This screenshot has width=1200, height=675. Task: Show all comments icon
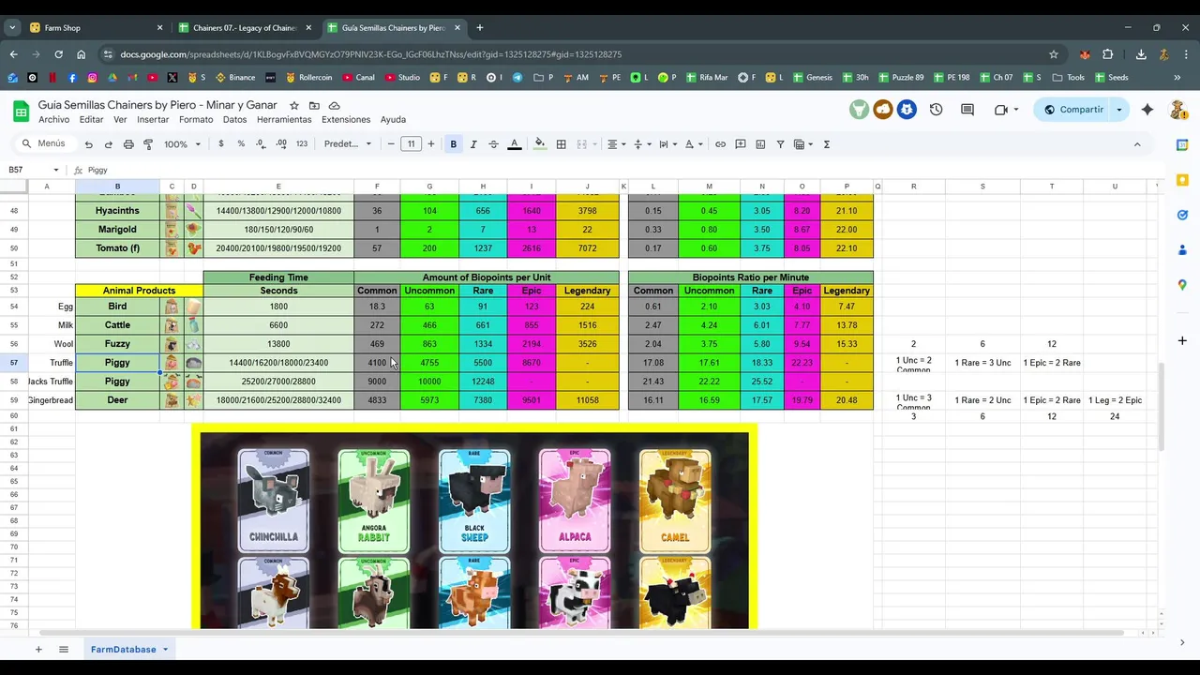click(967, 110)
